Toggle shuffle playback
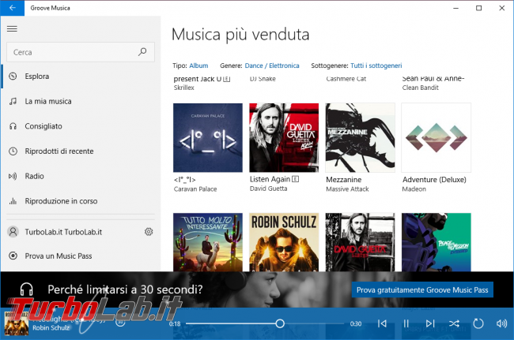 [454, 323]
